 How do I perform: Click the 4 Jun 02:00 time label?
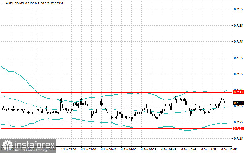[68, 150]
